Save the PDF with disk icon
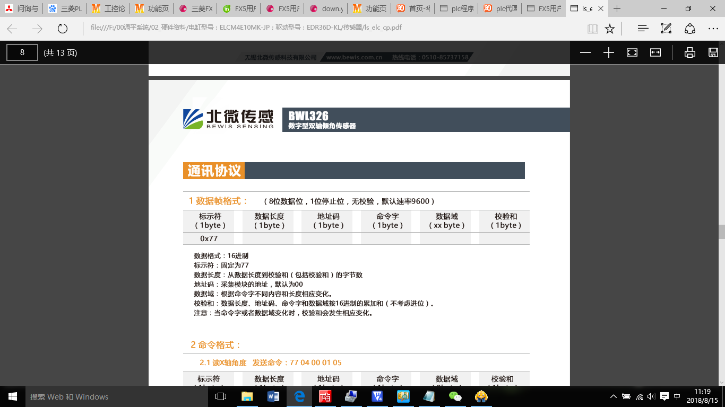725x407 pixels. pos(713,52)
